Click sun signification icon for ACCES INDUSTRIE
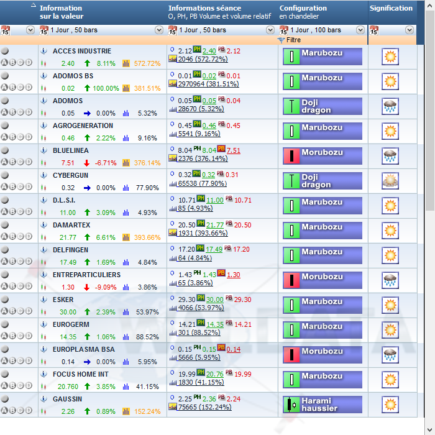Image resolution: width=435 pixels, height=435 pixels. click(x=390, y=57)
